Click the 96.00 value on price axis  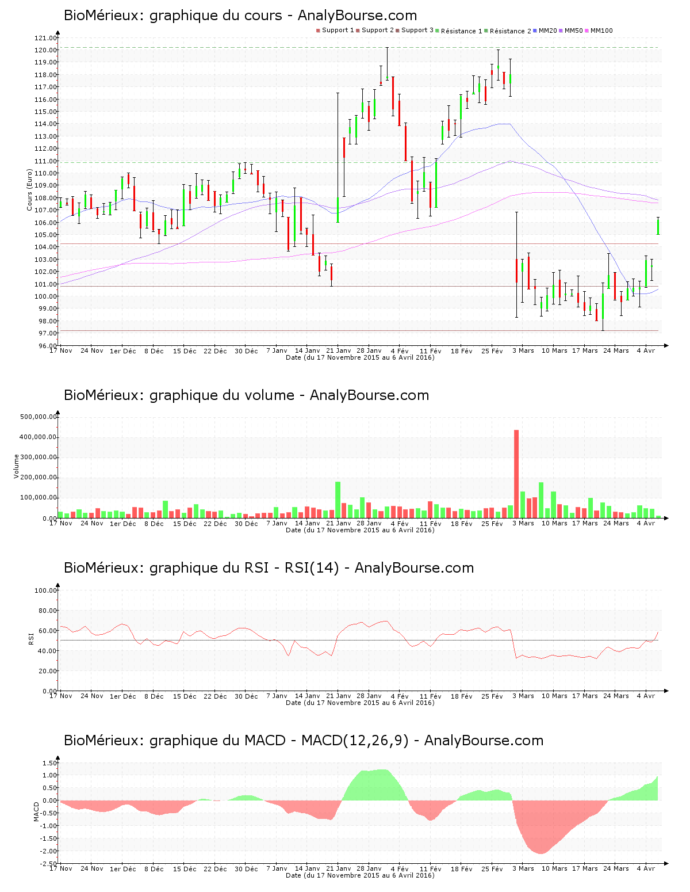[x=47, y=345]
